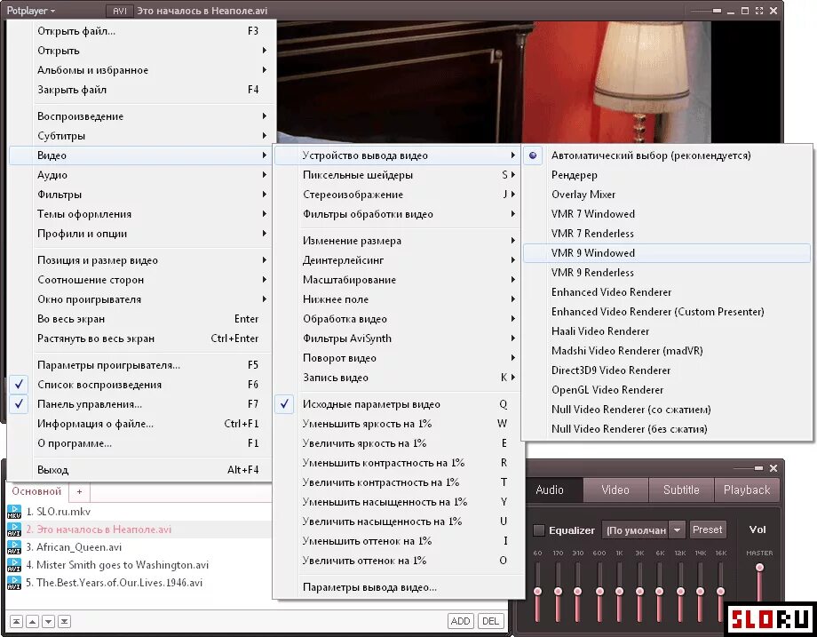Select VMR 9 Windowed renderer
Screen dimensions: 817x637
667,253
